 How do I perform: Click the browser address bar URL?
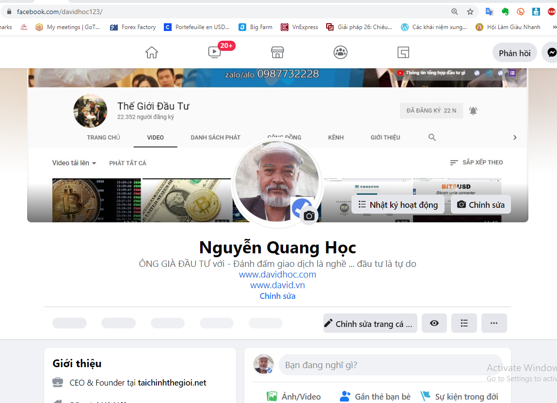click(60, 12)
